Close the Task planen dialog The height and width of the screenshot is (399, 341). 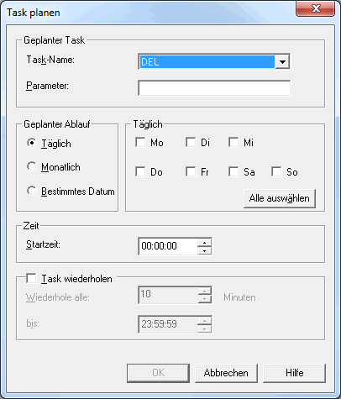coord(316,8)
